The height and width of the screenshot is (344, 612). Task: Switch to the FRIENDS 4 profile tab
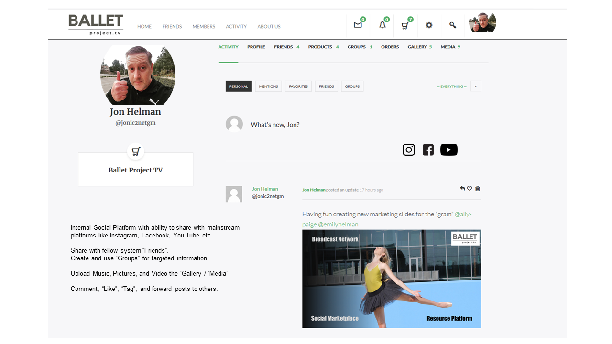(287, 47)
